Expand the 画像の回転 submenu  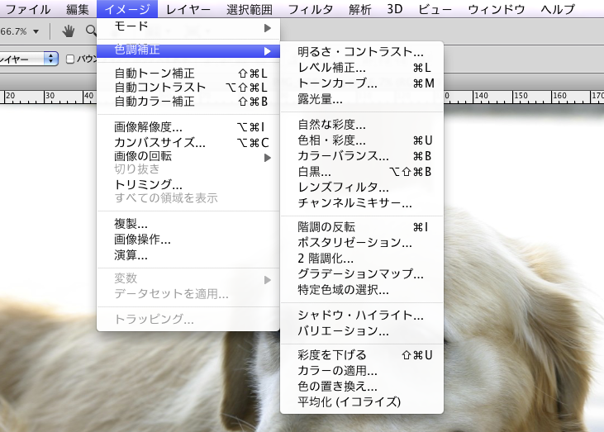pos(188,157)
